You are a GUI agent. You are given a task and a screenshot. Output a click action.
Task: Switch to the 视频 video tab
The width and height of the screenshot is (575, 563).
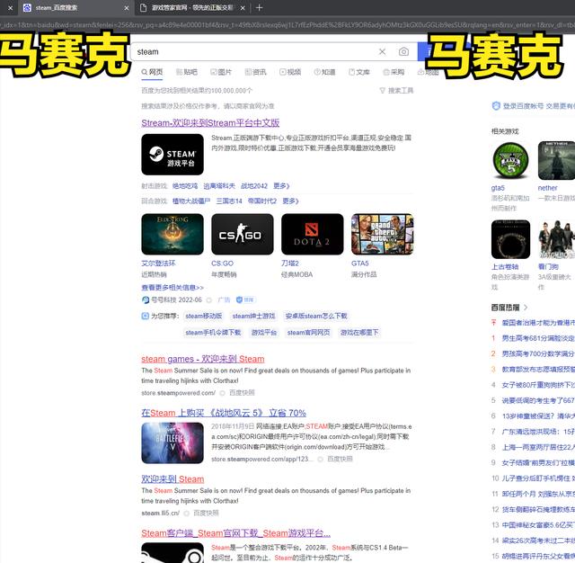click(x=289, y=72)
